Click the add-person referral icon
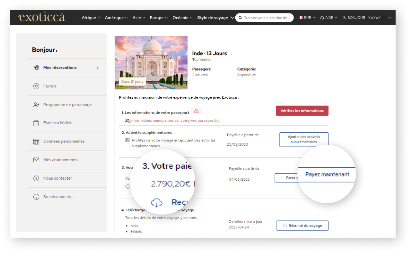 coord(36,104)
